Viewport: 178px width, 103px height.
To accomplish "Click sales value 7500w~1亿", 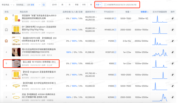I will click(x=143, y=19).
